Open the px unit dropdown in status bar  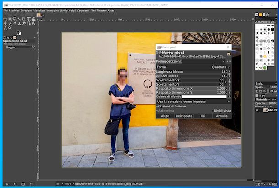point(60,184)
